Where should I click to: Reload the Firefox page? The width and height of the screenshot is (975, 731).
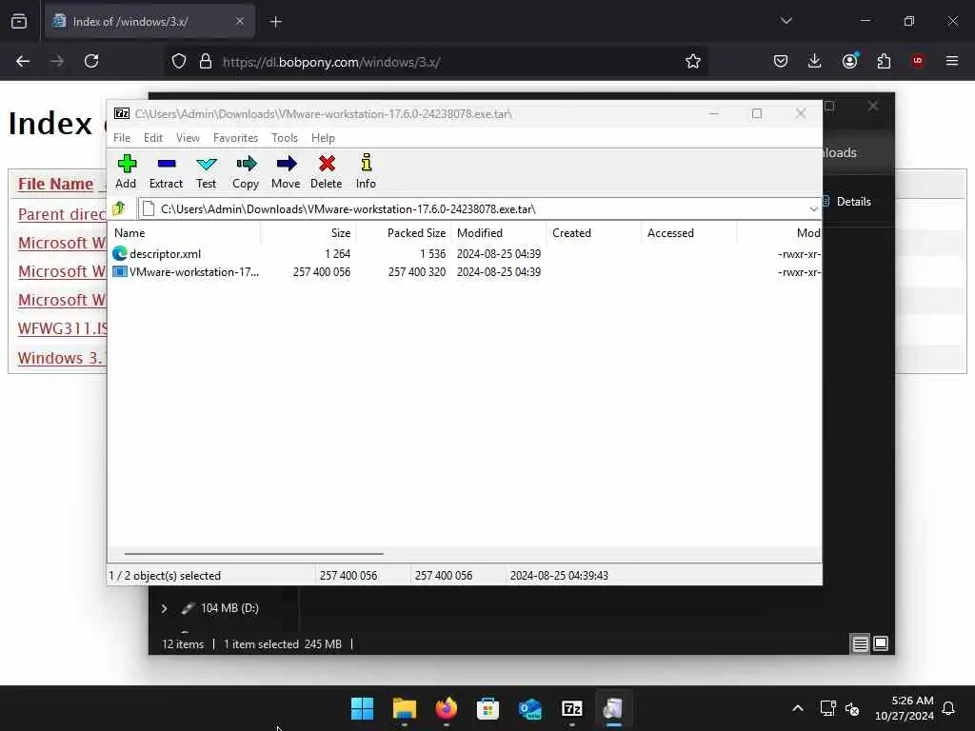click(x=91, y=61)
